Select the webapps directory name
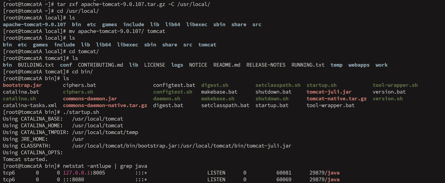 [359, 65]
